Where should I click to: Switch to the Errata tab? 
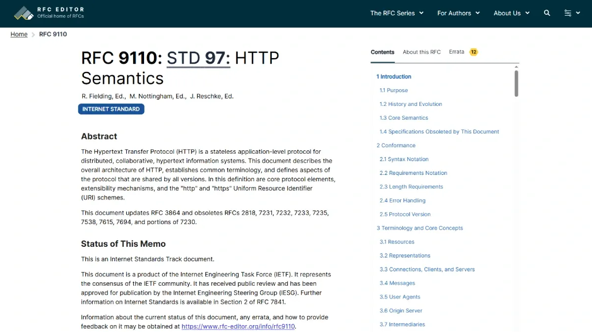(456, 52)
